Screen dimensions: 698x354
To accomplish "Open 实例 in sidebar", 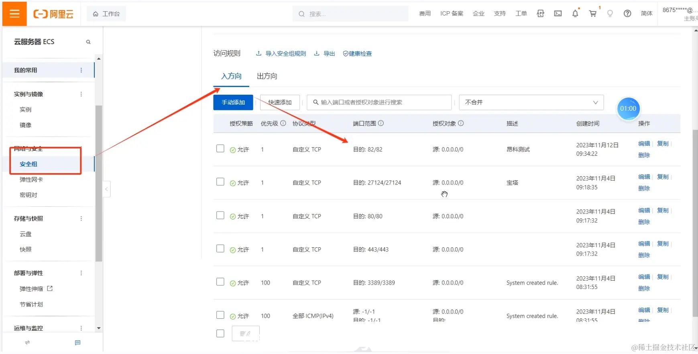I will 25,110.
